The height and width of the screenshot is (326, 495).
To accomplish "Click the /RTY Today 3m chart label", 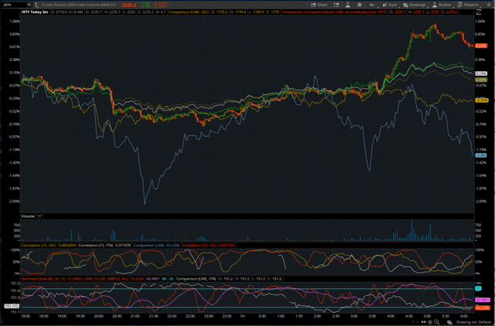I will click(x=34, y=12).
